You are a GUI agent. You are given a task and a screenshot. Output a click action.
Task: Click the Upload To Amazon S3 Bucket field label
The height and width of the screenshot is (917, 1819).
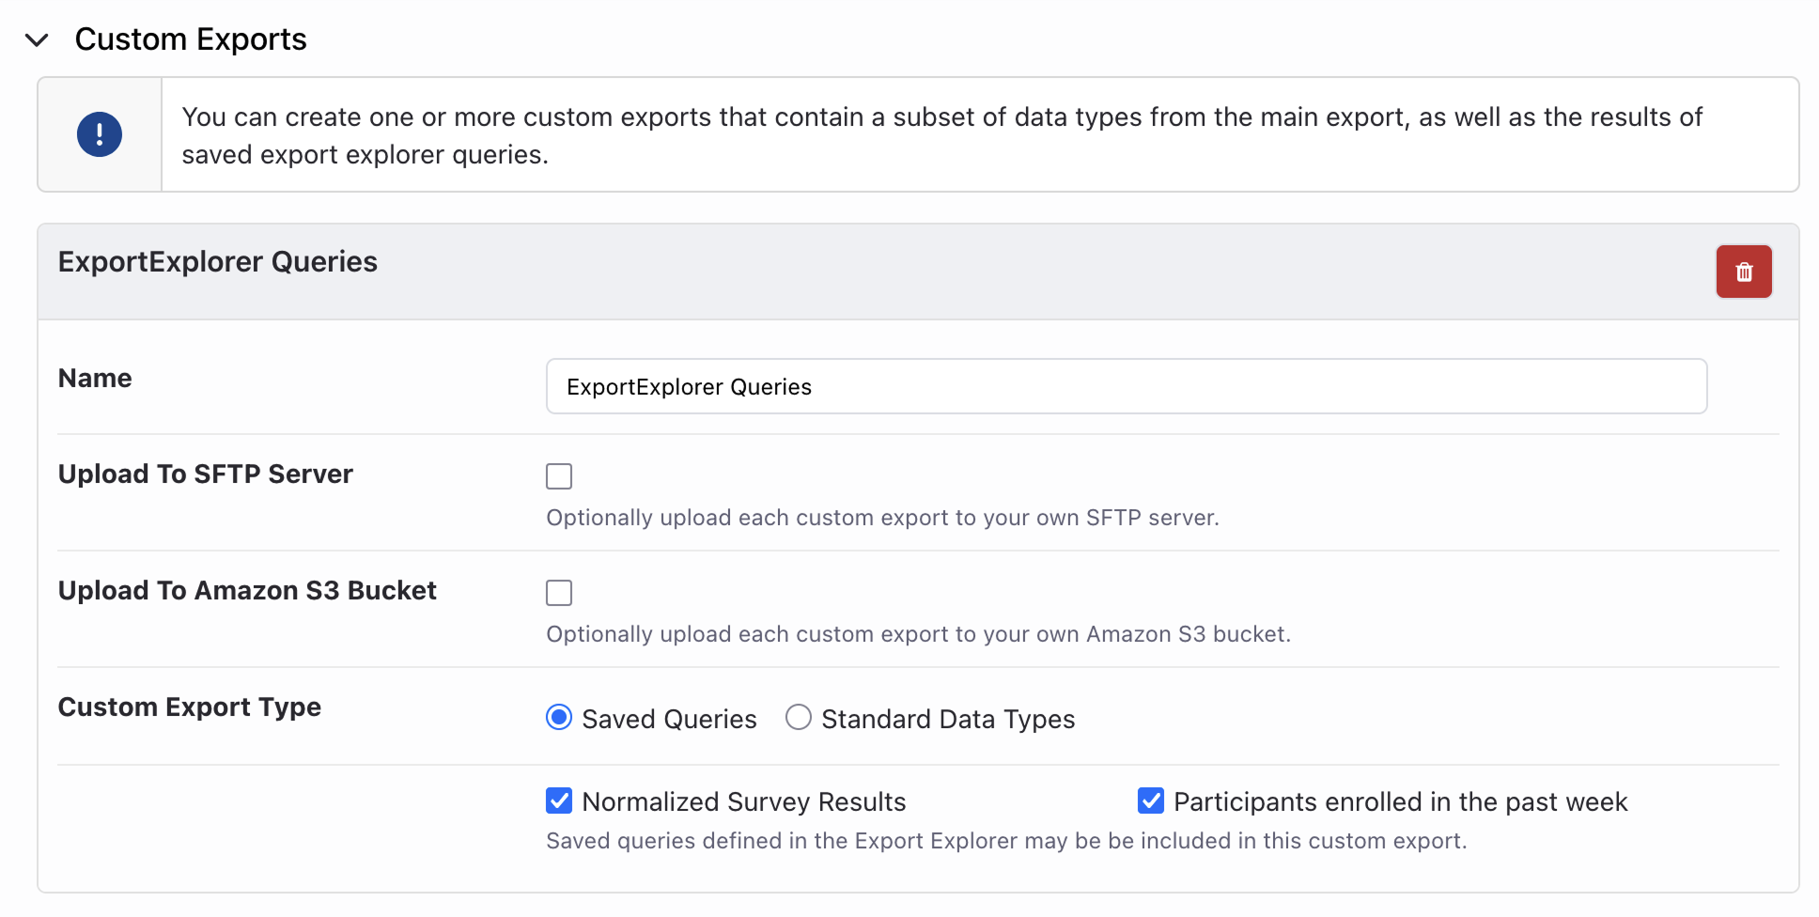coord(247,591)
